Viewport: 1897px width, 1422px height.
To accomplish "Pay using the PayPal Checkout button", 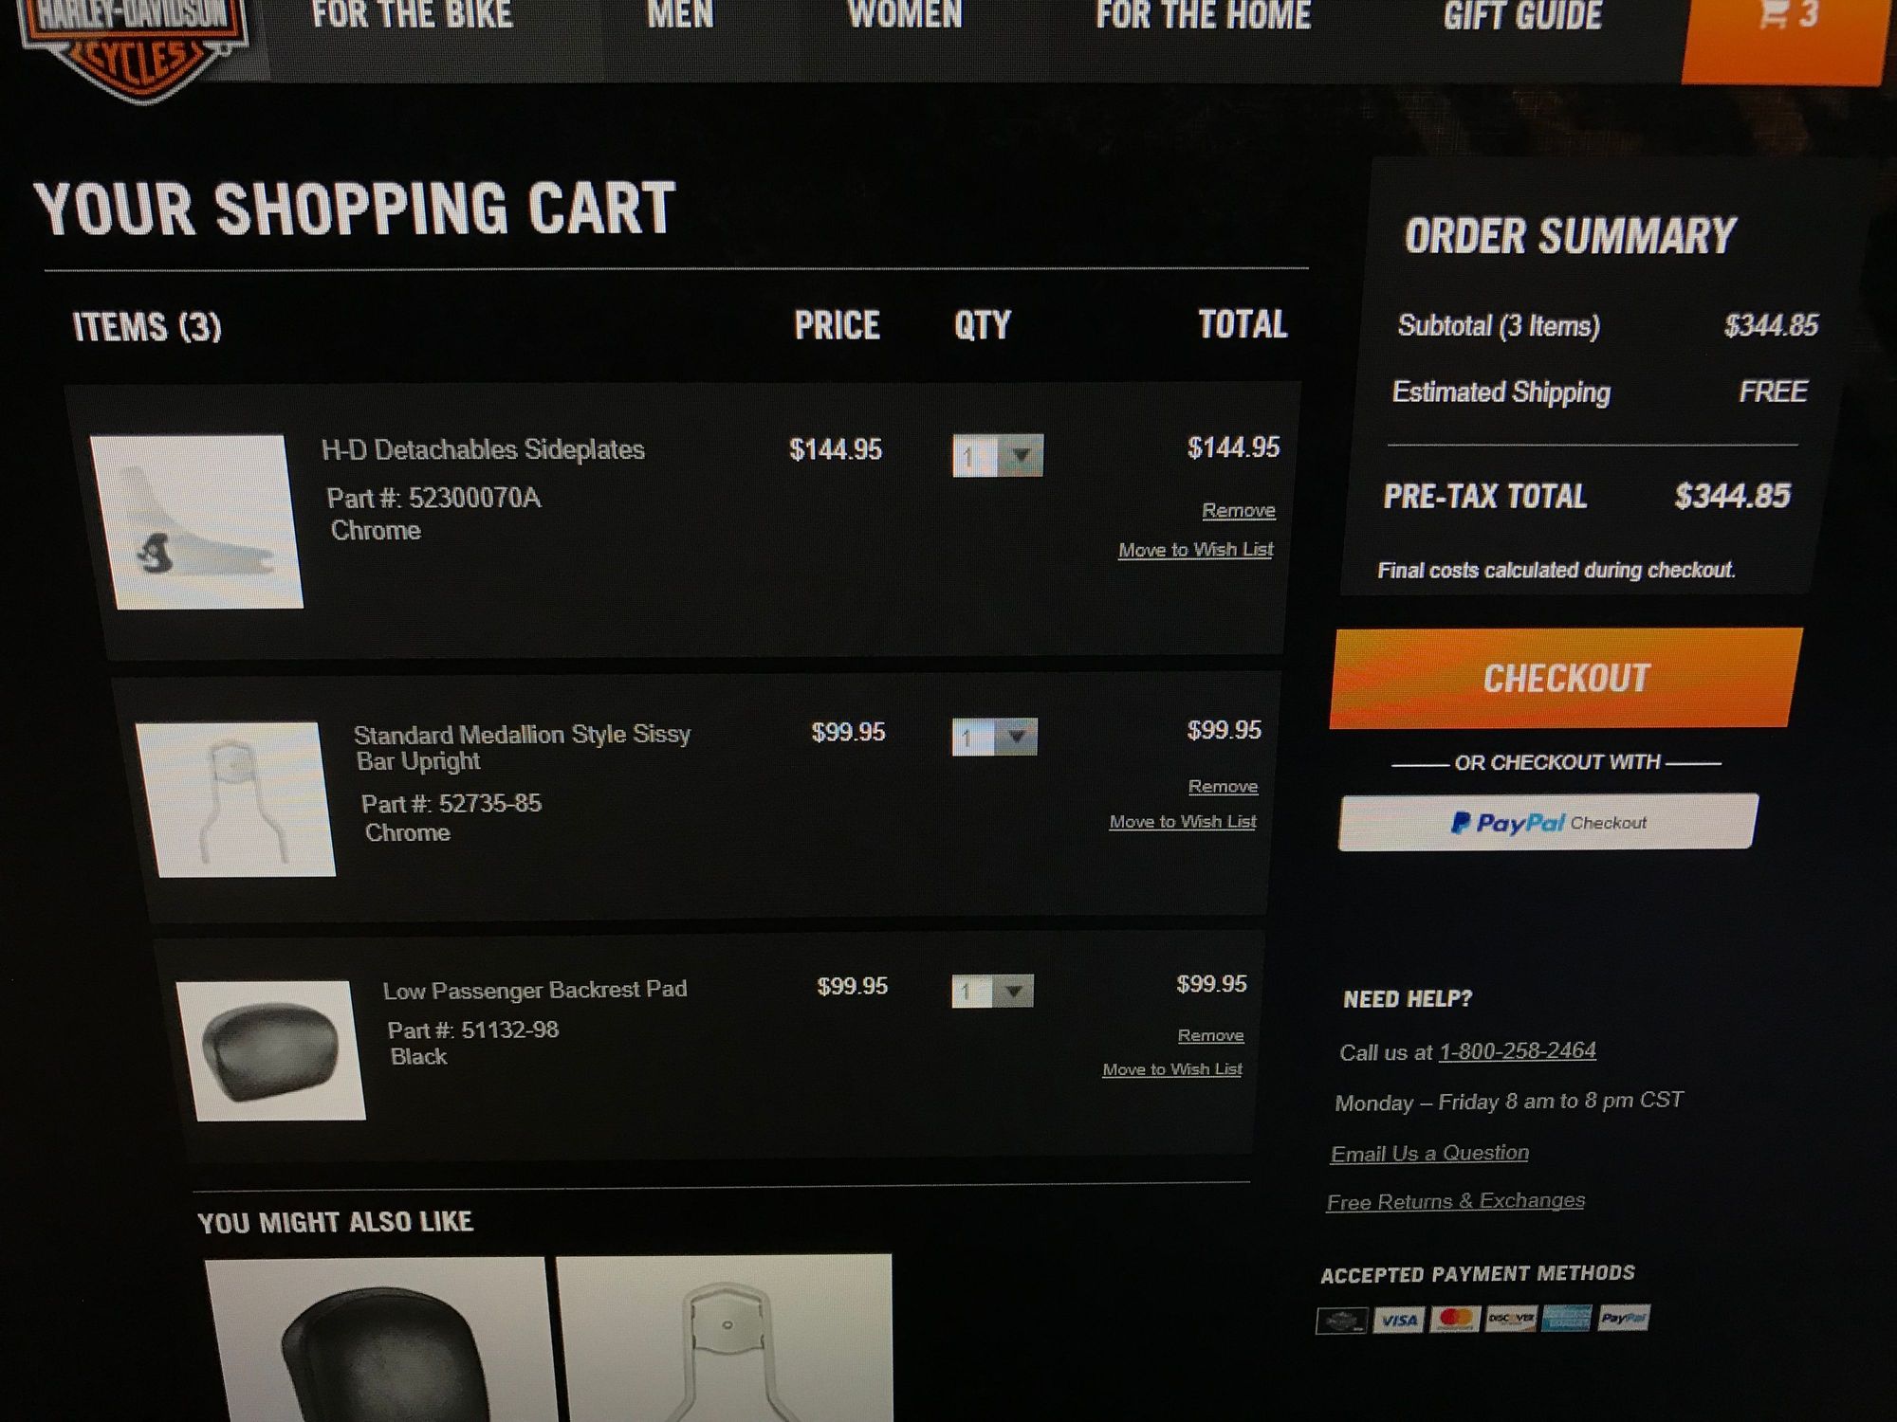I will coord(1548,822).
